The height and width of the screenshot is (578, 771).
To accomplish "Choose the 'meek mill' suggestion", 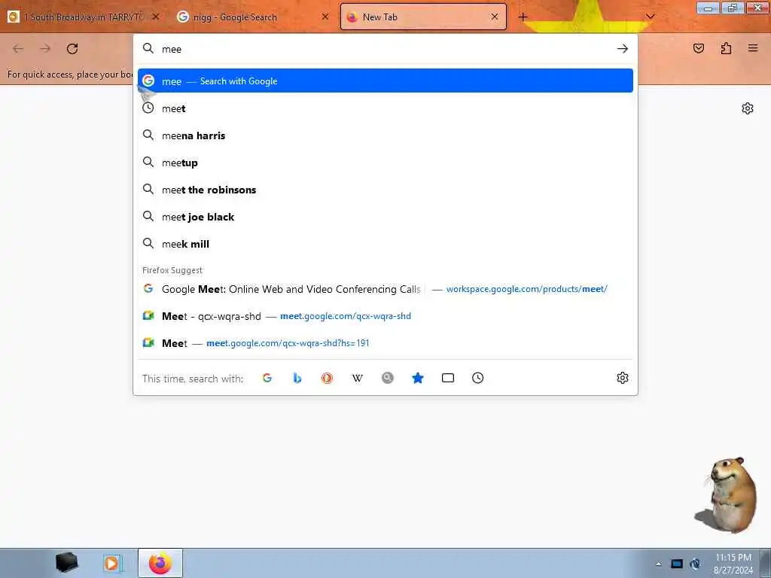I will pos(385,244).
